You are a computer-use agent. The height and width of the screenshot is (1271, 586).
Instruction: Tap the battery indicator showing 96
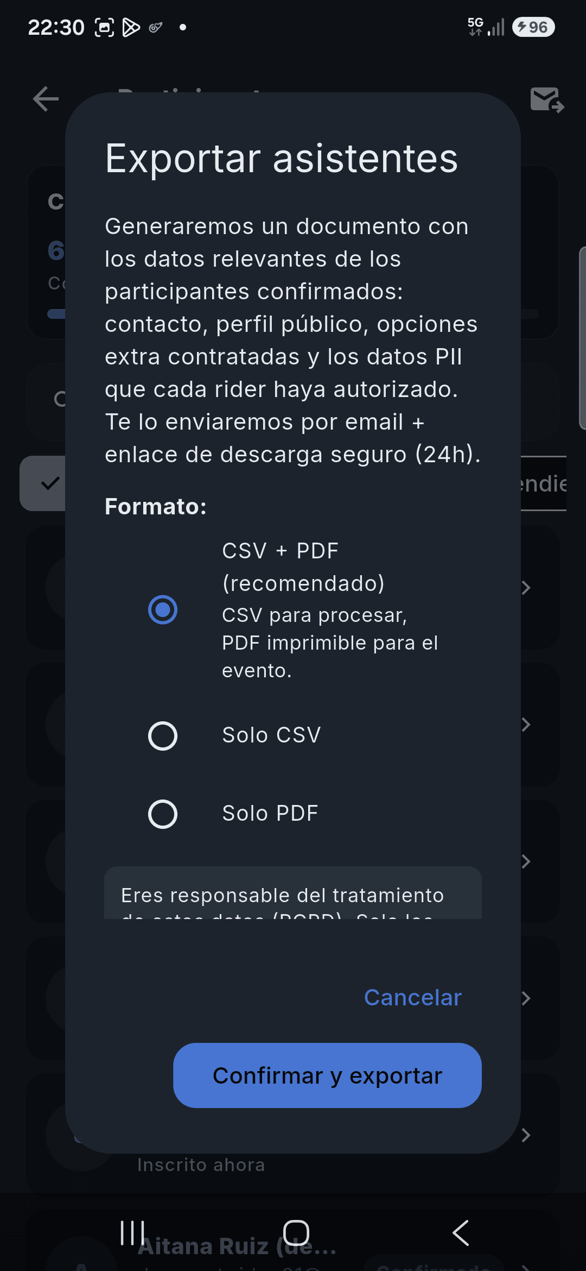533,27
